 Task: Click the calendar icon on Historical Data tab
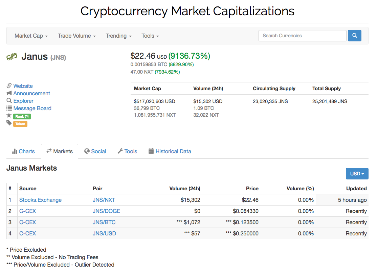coord(151,151)
